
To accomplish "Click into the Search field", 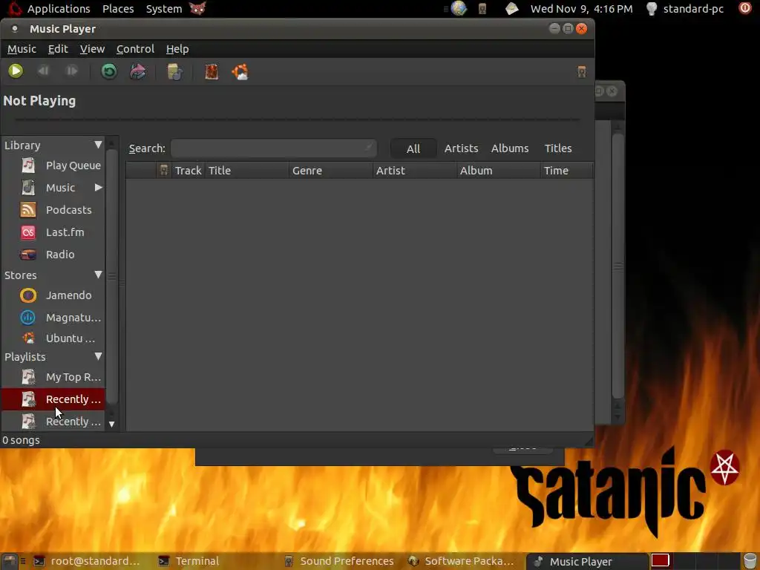I will pos(273,148).
